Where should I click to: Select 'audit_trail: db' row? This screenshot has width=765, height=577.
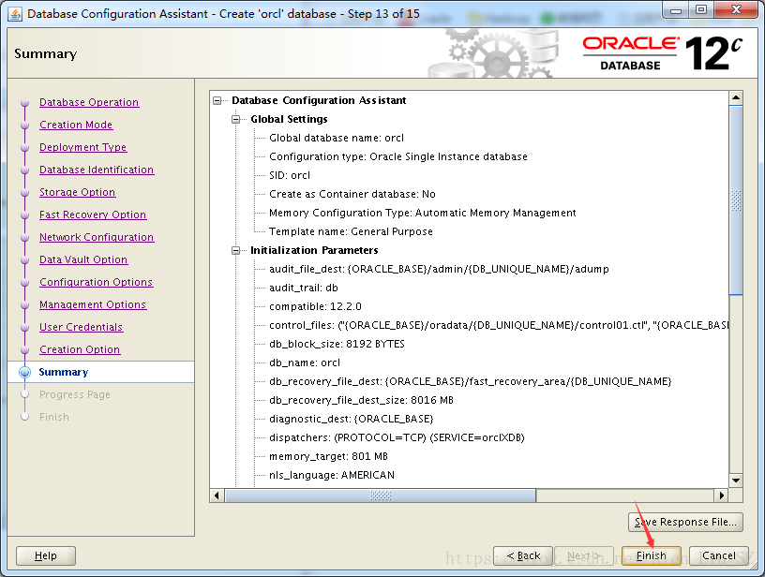pyautogui.click(x=304, y=288)
